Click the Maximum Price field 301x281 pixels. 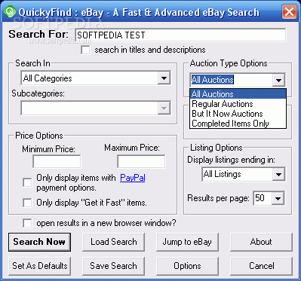point(141,161)
